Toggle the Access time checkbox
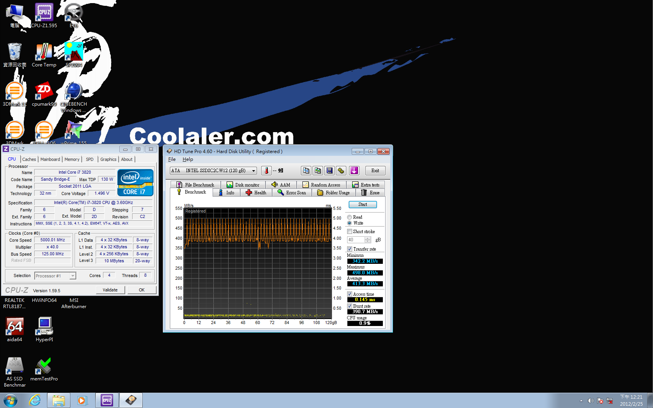653x408 pixels. pyautogui.click(x=349, y=294)
